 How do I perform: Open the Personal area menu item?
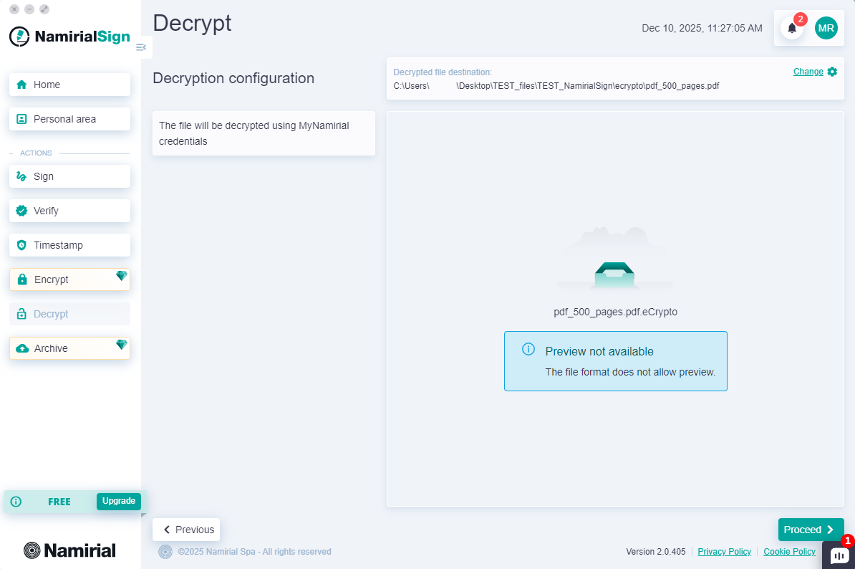click(69, 119)
